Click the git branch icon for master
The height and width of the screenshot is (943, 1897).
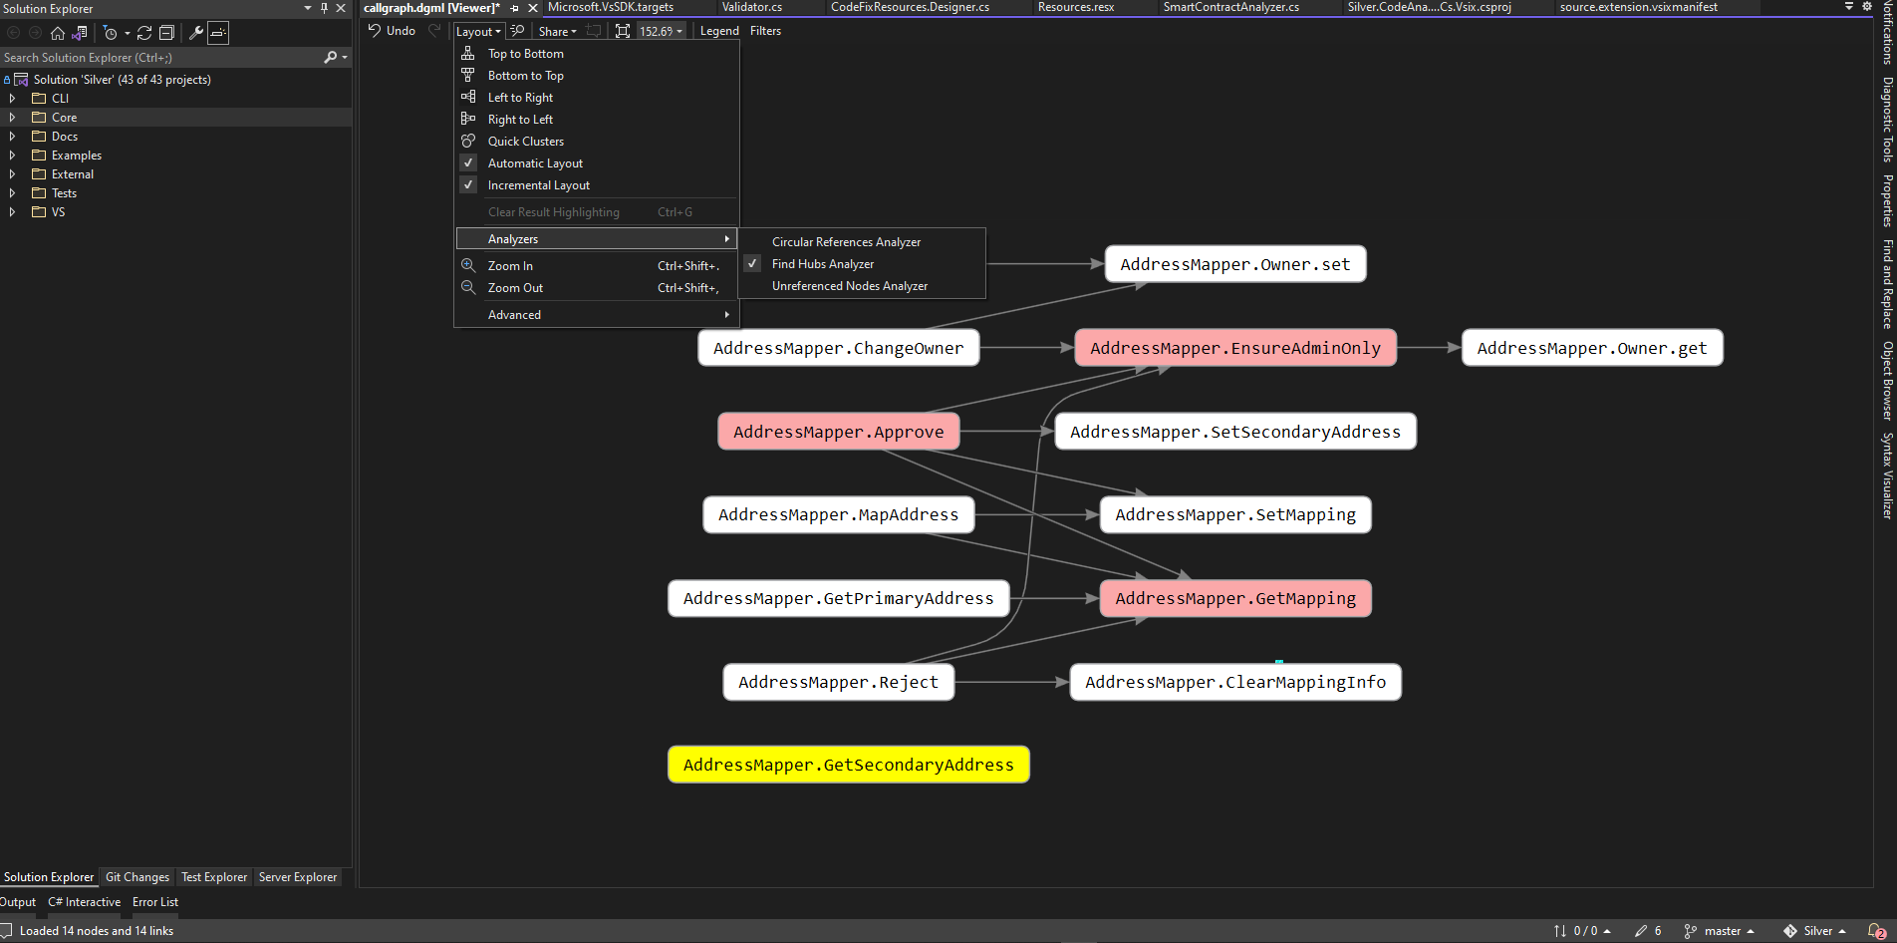tap(1690, 931)
